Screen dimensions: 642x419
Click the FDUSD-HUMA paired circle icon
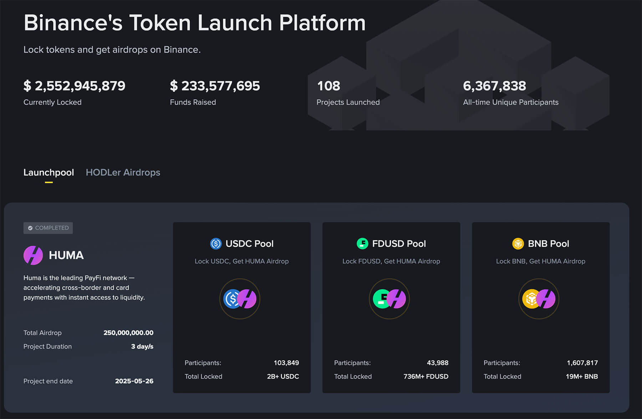tap(389, 299)
